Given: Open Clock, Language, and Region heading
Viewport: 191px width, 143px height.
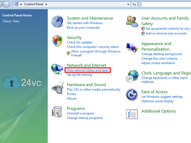Looking at the screenshot, I should click(166, 73).
